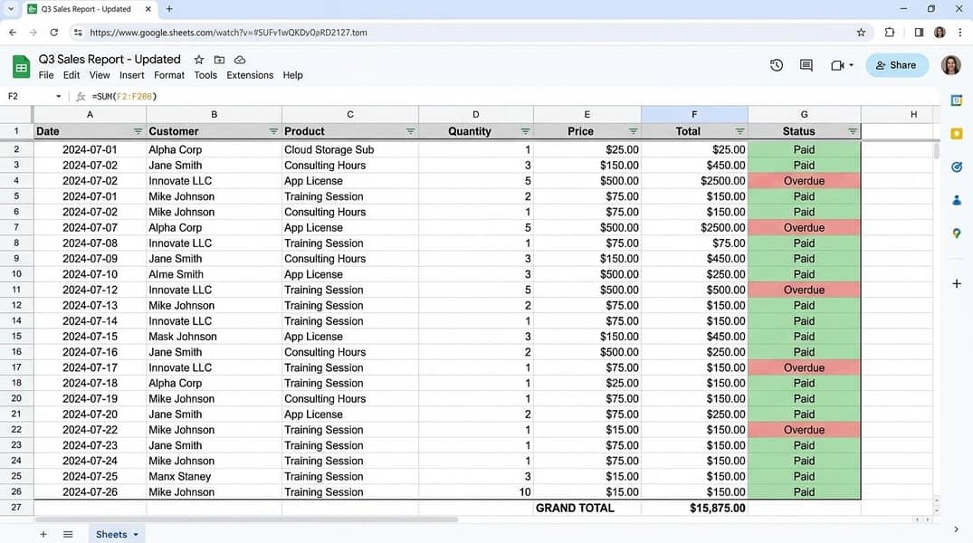Expand Meet call options arrow
The width and height of the screenshot is (973, 543).
[x=851, y=65]
